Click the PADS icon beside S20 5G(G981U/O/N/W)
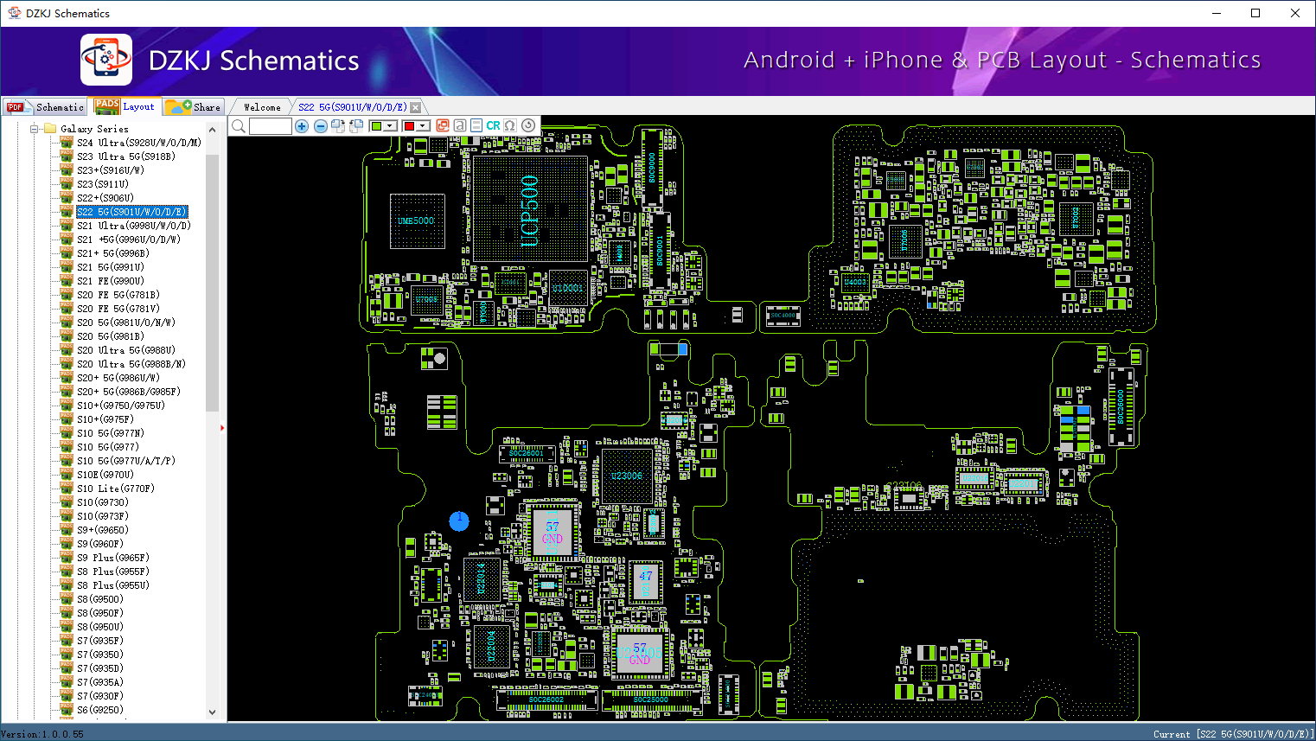This screenshot has width=1316, height=741. pyautogui.click(x=67, y=322)
